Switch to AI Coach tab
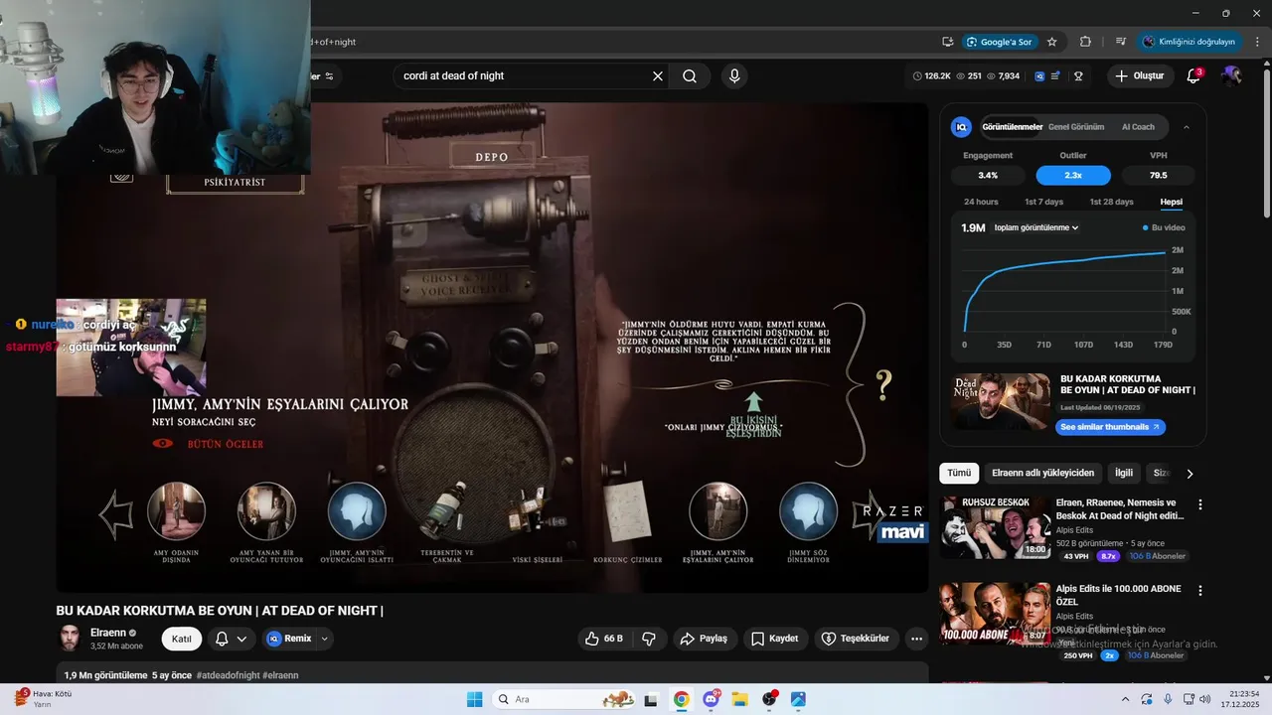 [x=1138, y=127]
